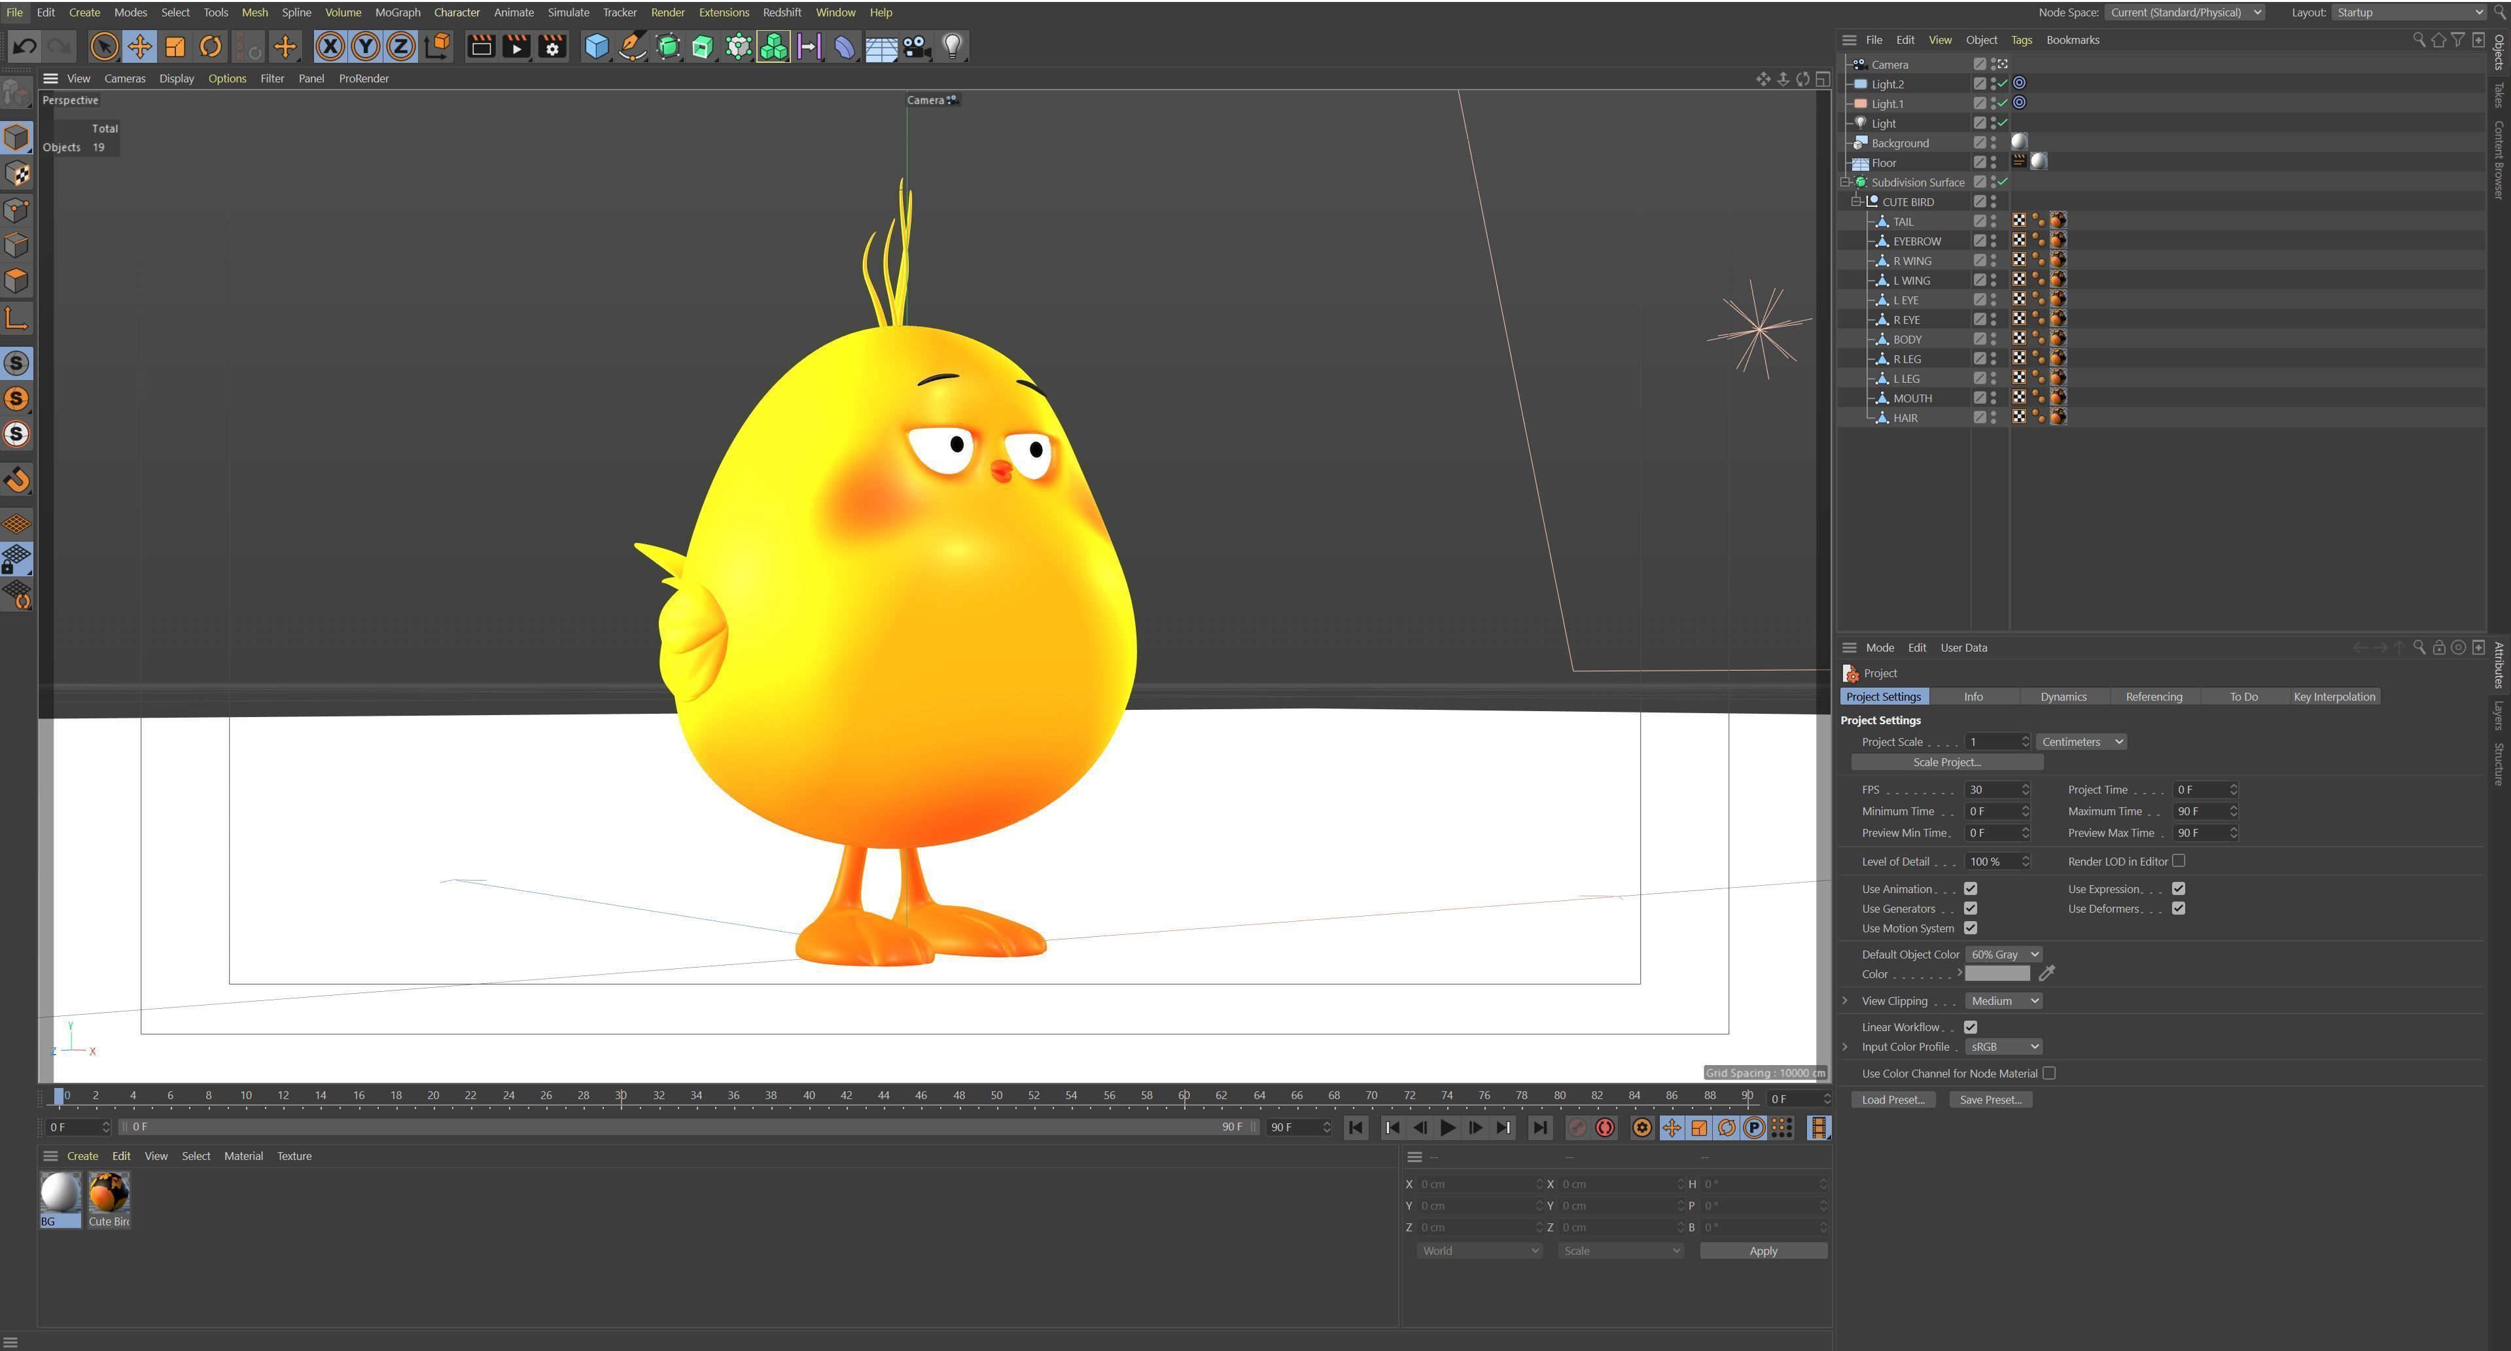The height and width of the screenshot is (1351, 2511).
Task: Open Object Manager Tags menu
Action: [2022, 40]
